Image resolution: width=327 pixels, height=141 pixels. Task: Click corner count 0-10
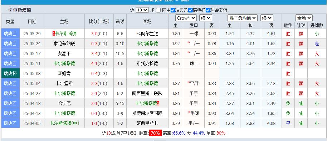120,43
